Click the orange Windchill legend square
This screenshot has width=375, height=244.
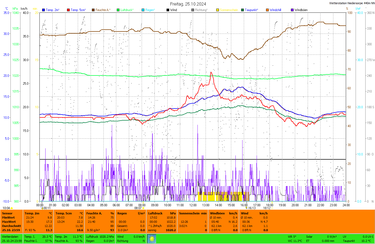click(267, 10)
